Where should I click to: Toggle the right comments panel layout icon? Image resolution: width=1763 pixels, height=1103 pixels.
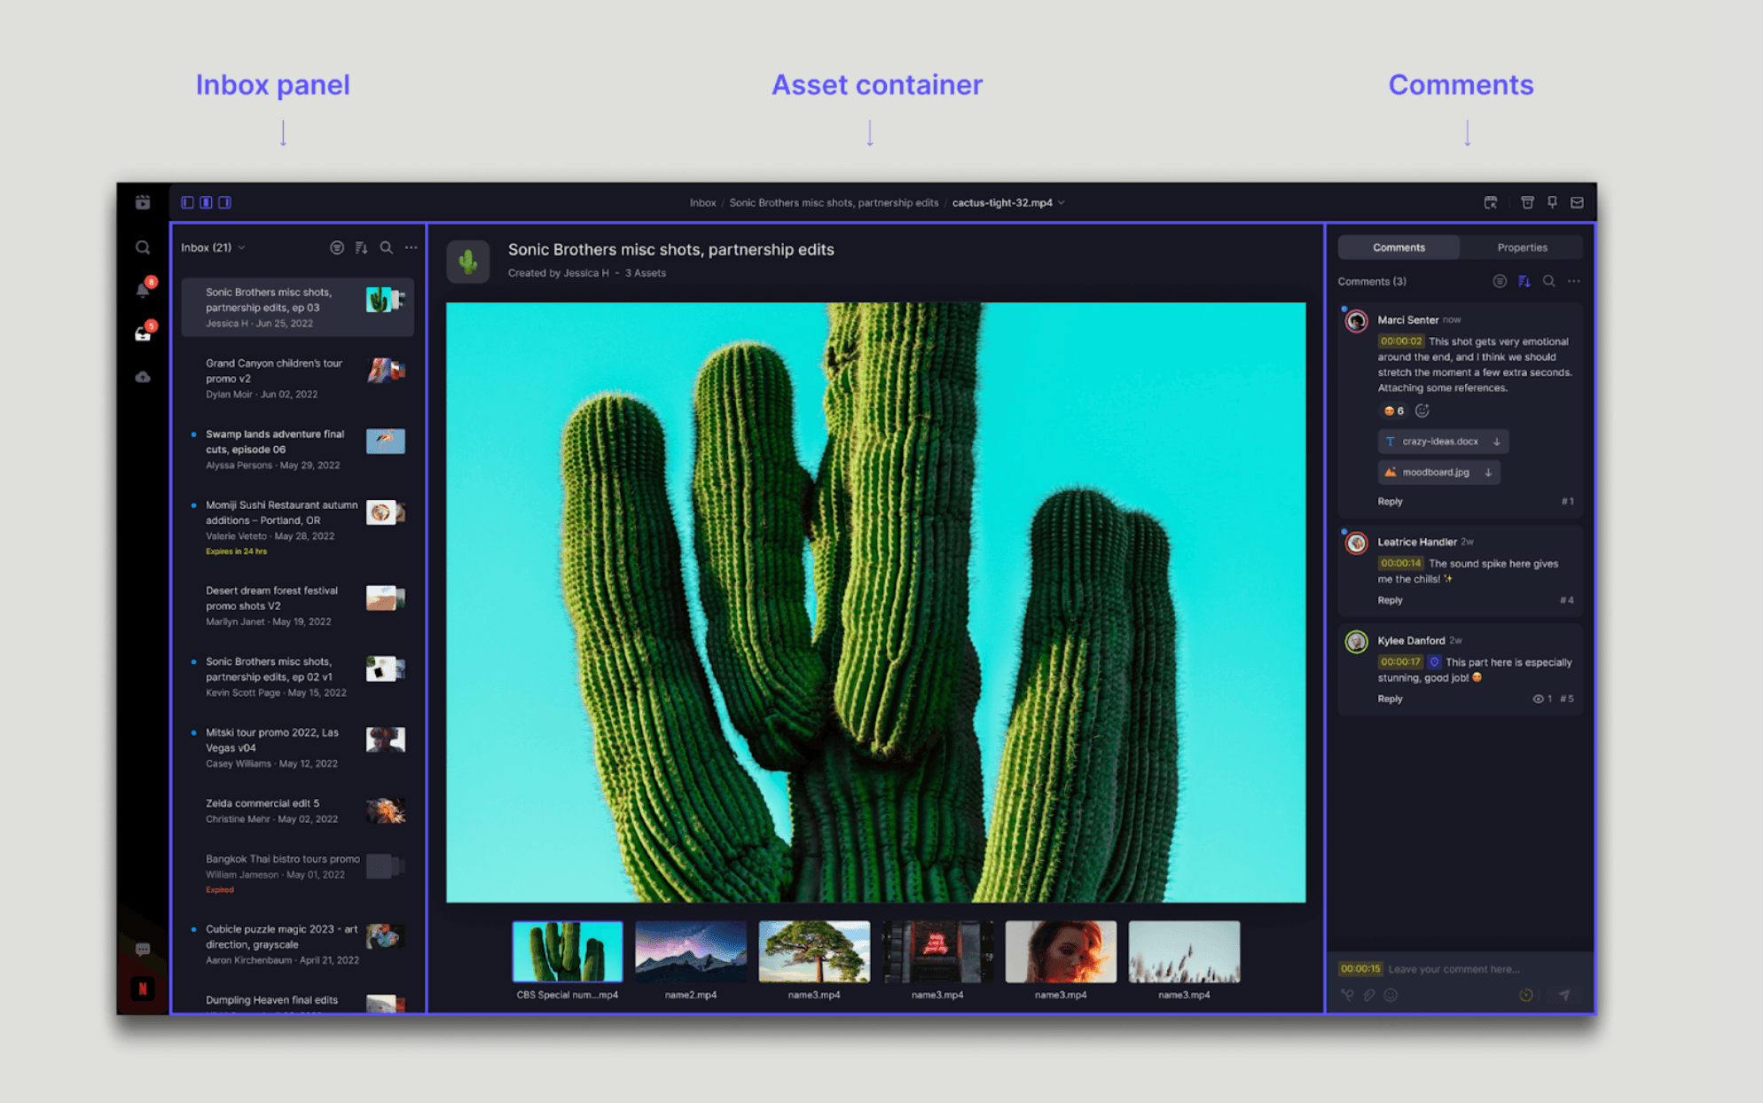(x=225, y=202)
